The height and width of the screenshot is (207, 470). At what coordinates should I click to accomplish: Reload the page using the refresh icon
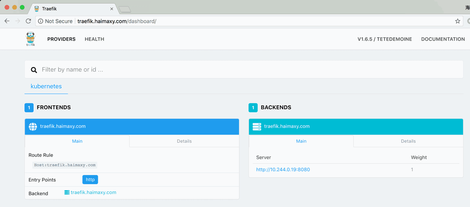28,21
